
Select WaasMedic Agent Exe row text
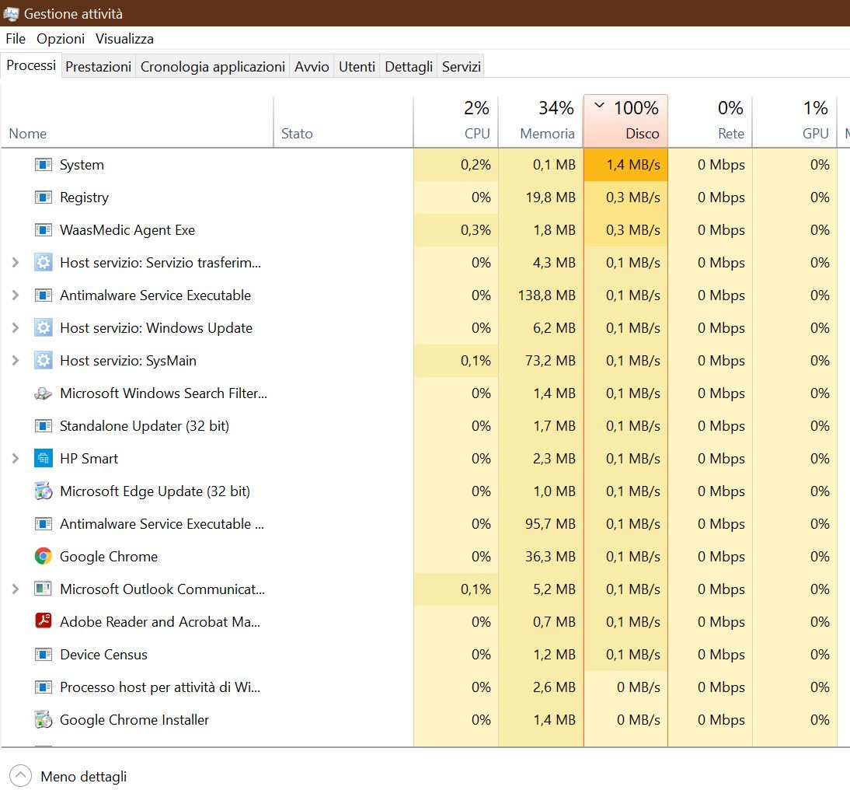coord(127,231)
